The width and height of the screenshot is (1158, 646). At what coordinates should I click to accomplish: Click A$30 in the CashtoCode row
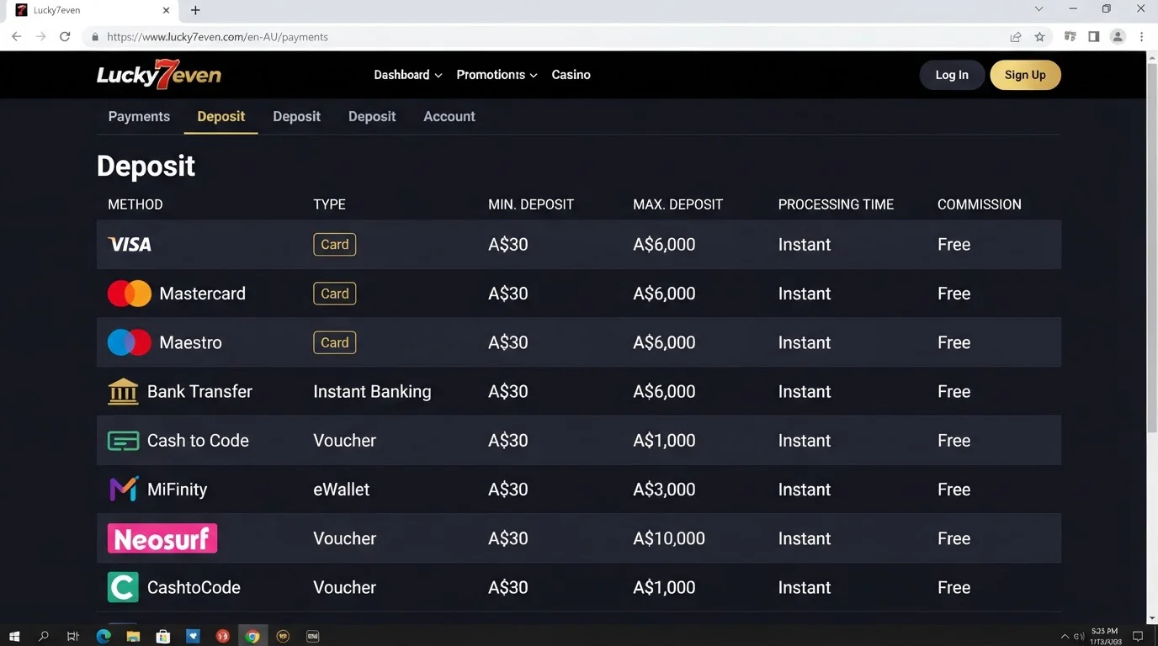[508, 587]
